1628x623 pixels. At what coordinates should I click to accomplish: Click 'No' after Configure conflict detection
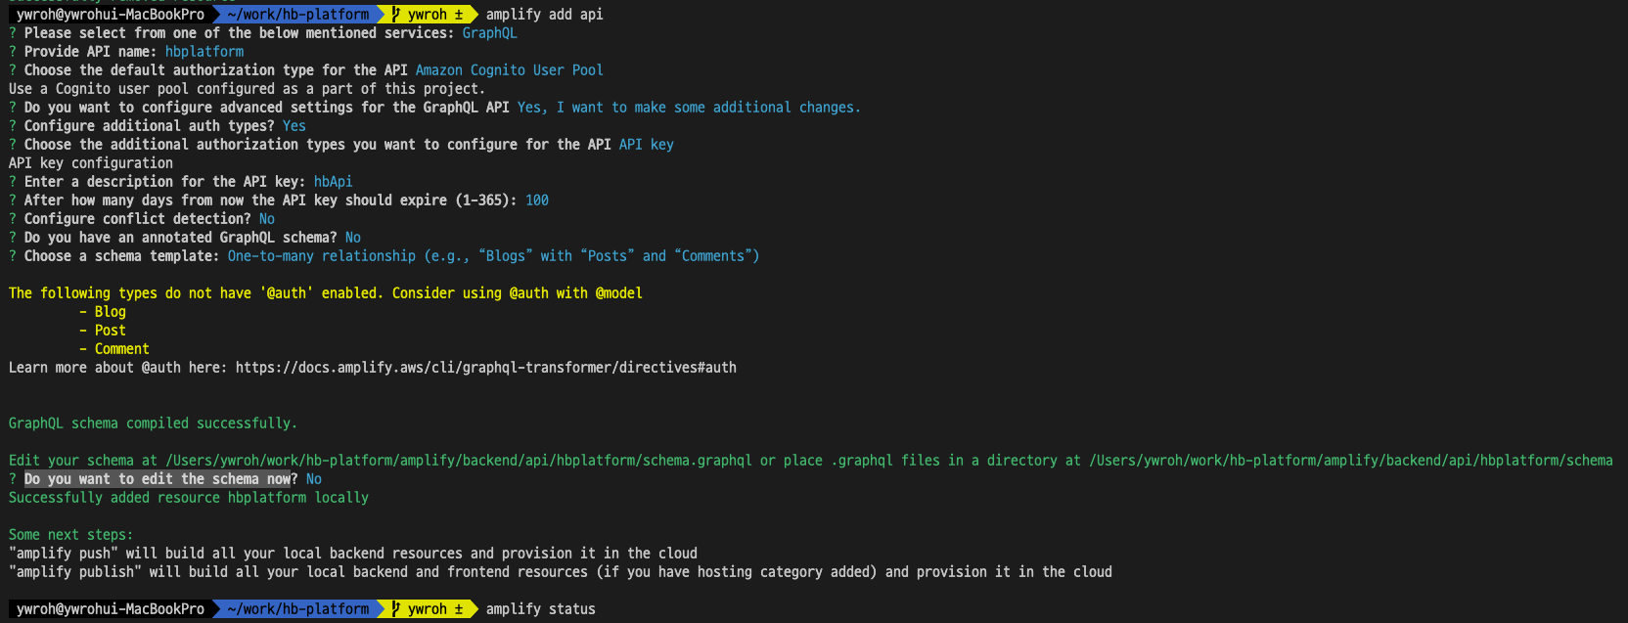(267, 219)
